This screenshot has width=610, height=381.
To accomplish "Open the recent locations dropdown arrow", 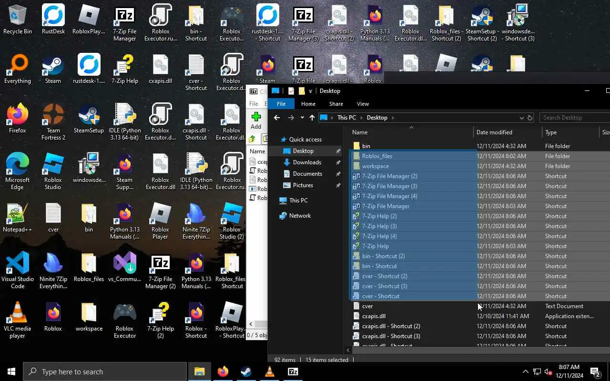I will 302,118.
